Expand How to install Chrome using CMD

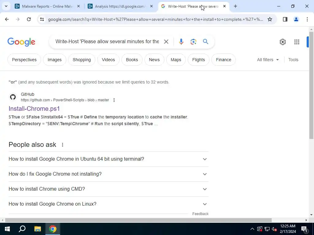(x=109, y=189)
